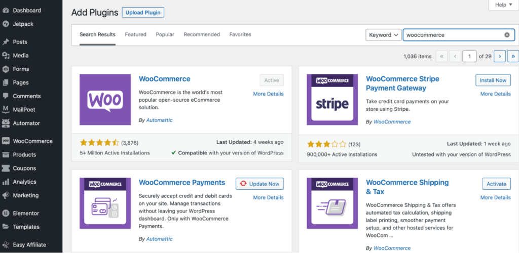Viewport: 519px width, 253px height.
Task: Click Update Now for WooCommerce Payments
Action: click(259, 184)
